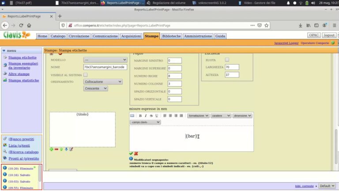The image size is (339, 191).
Task: Align text right in editor
Action: pyautogui.click(x=176, y=116)
